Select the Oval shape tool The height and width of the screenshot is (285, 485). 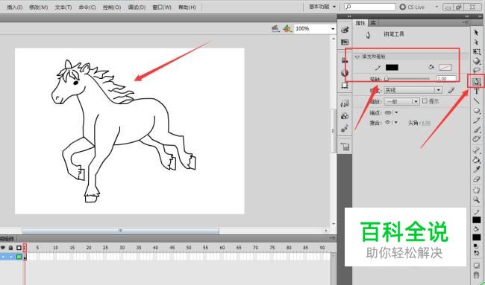477,110
